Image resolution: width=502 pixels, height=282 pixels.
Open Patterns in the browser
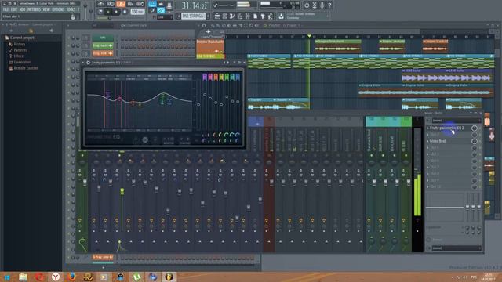point(20,50)
